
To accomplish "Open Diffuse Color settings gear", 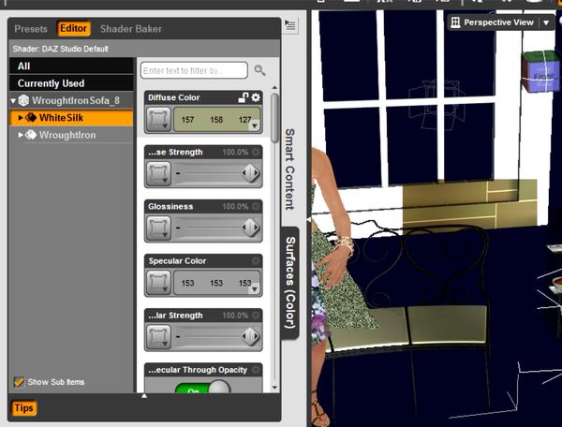I will tap(256, 97).
